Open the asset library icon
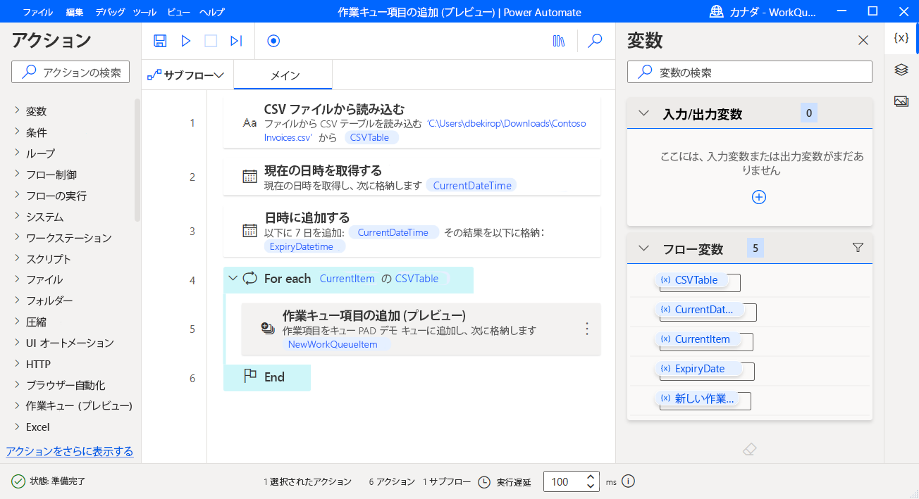This screenshot has height=499, width=919. 559,41
